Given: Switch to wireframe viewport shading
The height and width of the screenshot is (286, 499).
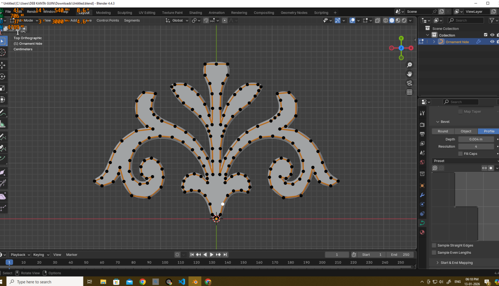Looking at the screenshot, I should pyautogui.click(x=386, y=21).
